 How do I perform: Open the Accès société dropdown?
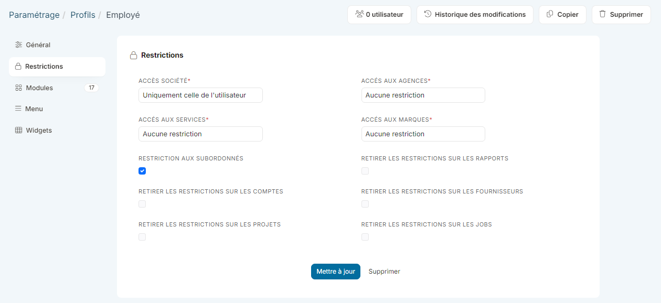click(x=200, y=95)
